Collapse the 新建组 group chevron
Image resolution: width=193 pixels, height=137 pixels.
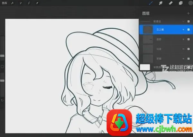click(183, 22)
